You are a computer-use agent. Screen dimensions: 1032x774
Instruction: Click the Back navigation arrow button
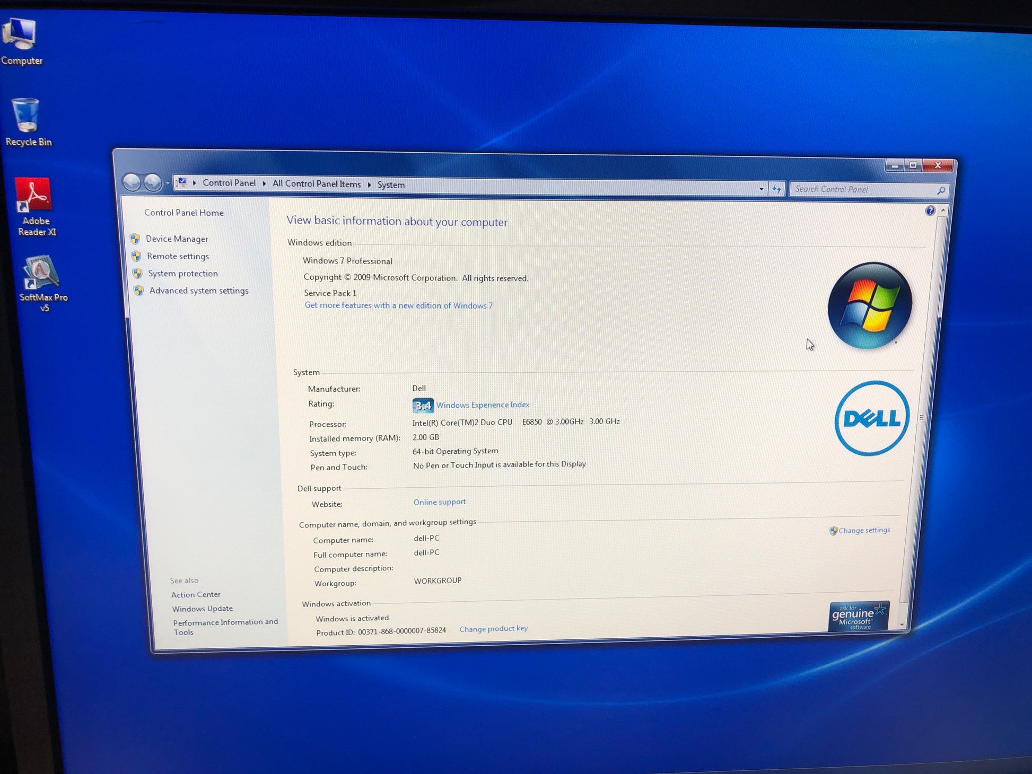132,183
